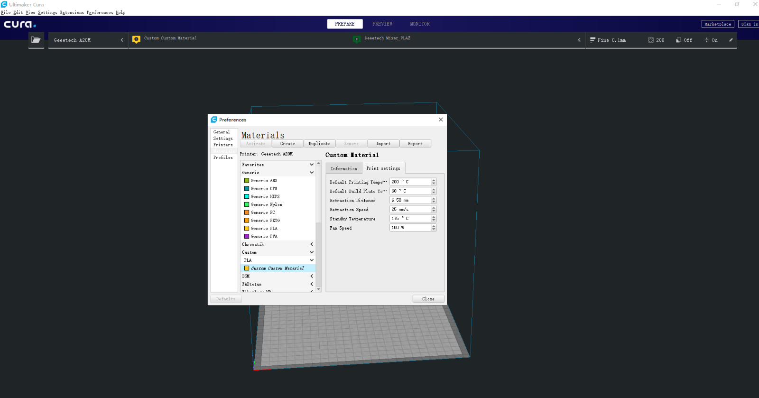This screenshot has width=759, height=398.
Task: Select Generic PC material
Action: 278,213
